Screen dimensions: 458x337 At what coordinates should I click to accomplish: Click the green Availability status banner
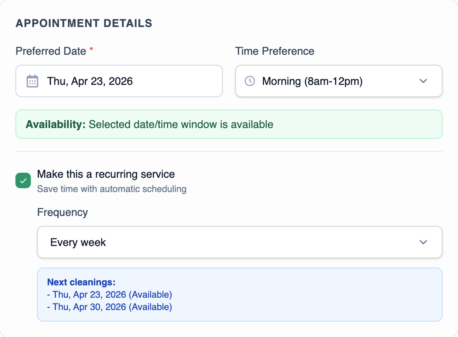click(x=229, y=124)
